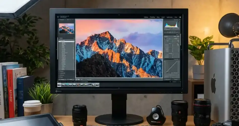This screenshot has height=126, width=239.
Task: Click the Reset button under right panel
Action: [x=176, y=80]
